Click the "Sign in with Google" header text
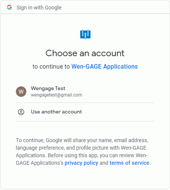 [39, 8]
